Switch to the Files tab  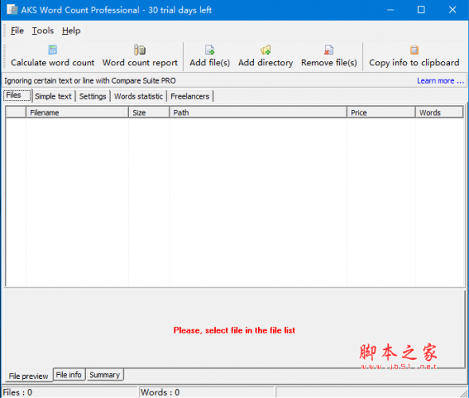click(x=18, y=96)
